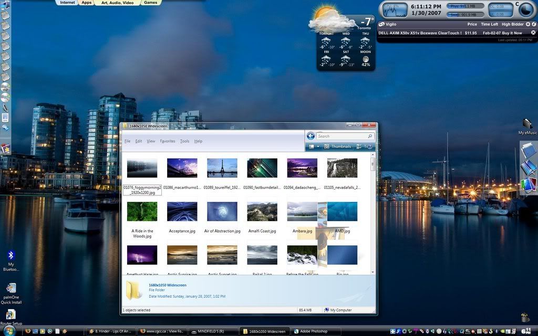Viewport: 538px width, 336px height.
Task: Open the Router Setup desktop icon
Action: (11, 314)
